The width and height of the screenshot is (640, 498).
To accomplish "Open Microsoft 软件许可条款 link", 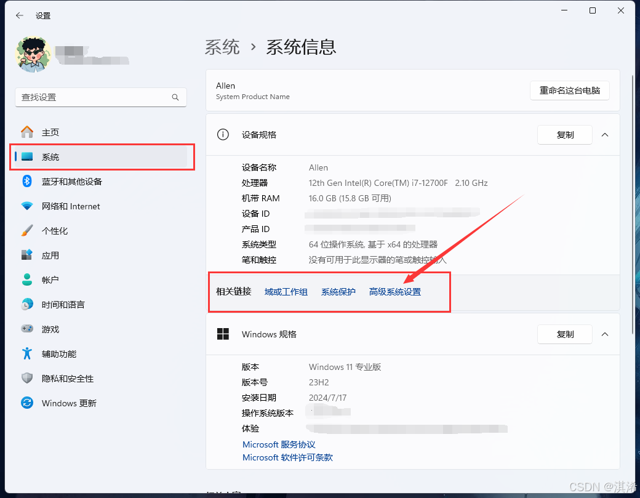I will 287,457.
